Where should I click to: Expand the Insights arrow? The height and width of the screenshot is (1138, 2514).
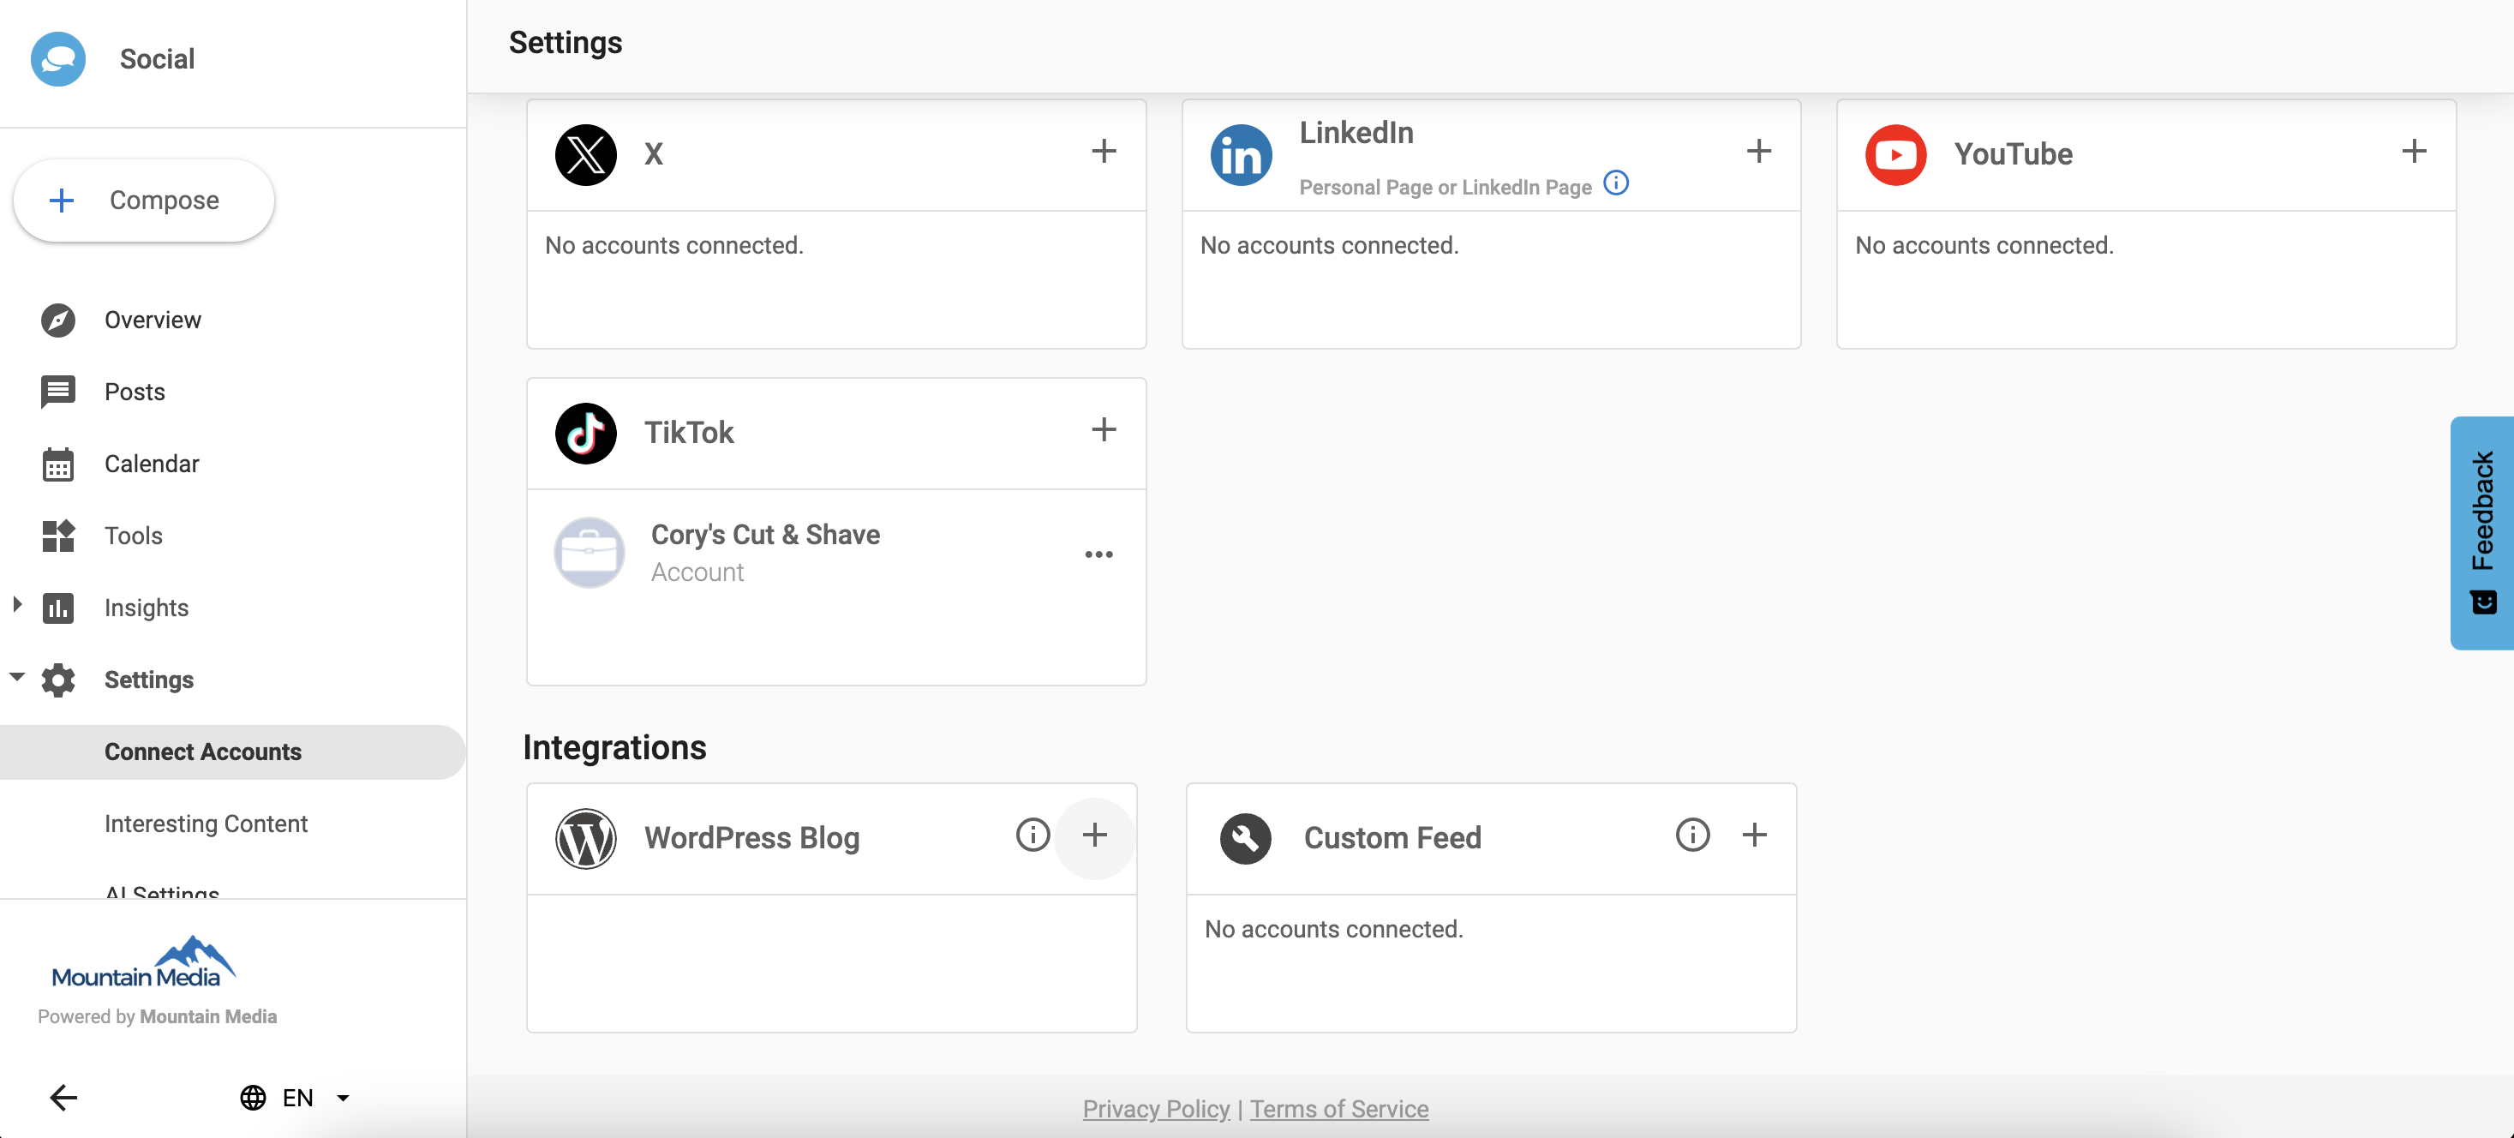pos(16,605)
